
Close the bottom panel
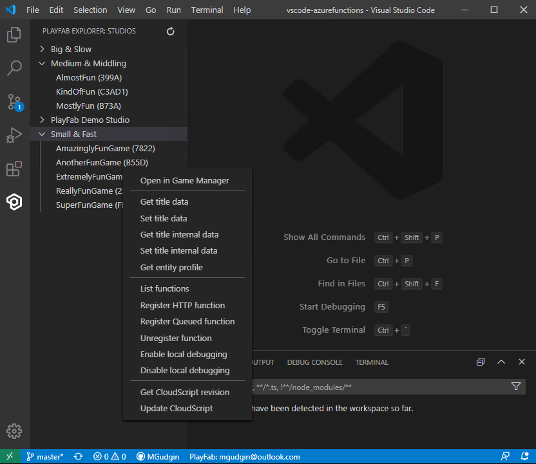click(x=522, y=362)
